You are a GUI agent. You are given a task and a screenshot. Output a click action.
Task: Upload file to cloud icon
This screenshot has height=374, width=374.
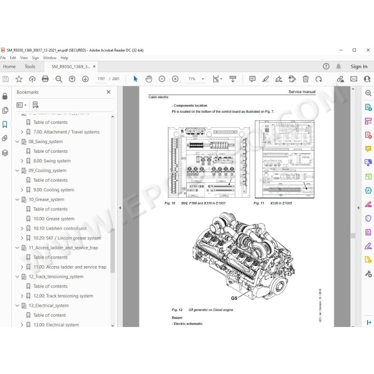32,79
